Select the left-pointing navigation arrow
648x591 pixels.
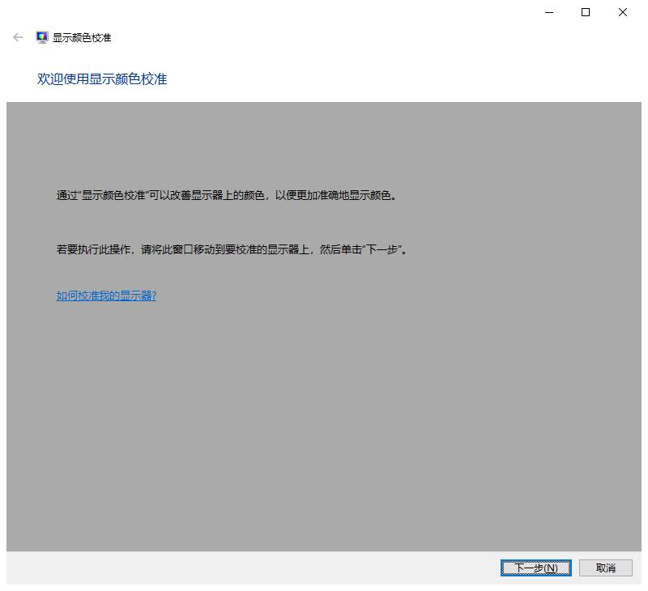pos(17,37)
